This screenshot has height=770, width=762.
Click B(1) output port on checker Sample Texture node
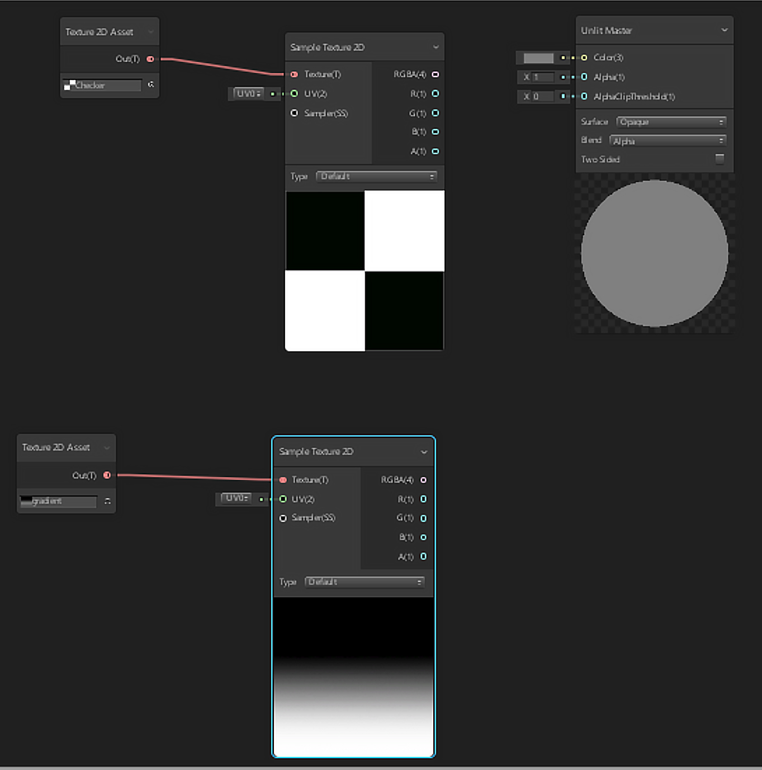pos(435,132)
